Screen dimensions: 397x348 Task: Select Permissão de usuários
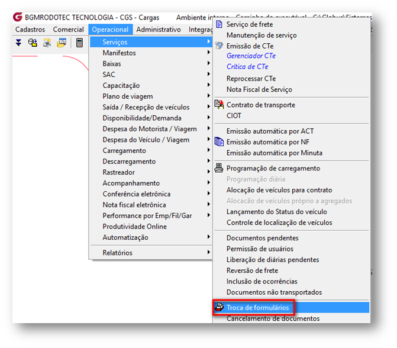click(260, 249)
